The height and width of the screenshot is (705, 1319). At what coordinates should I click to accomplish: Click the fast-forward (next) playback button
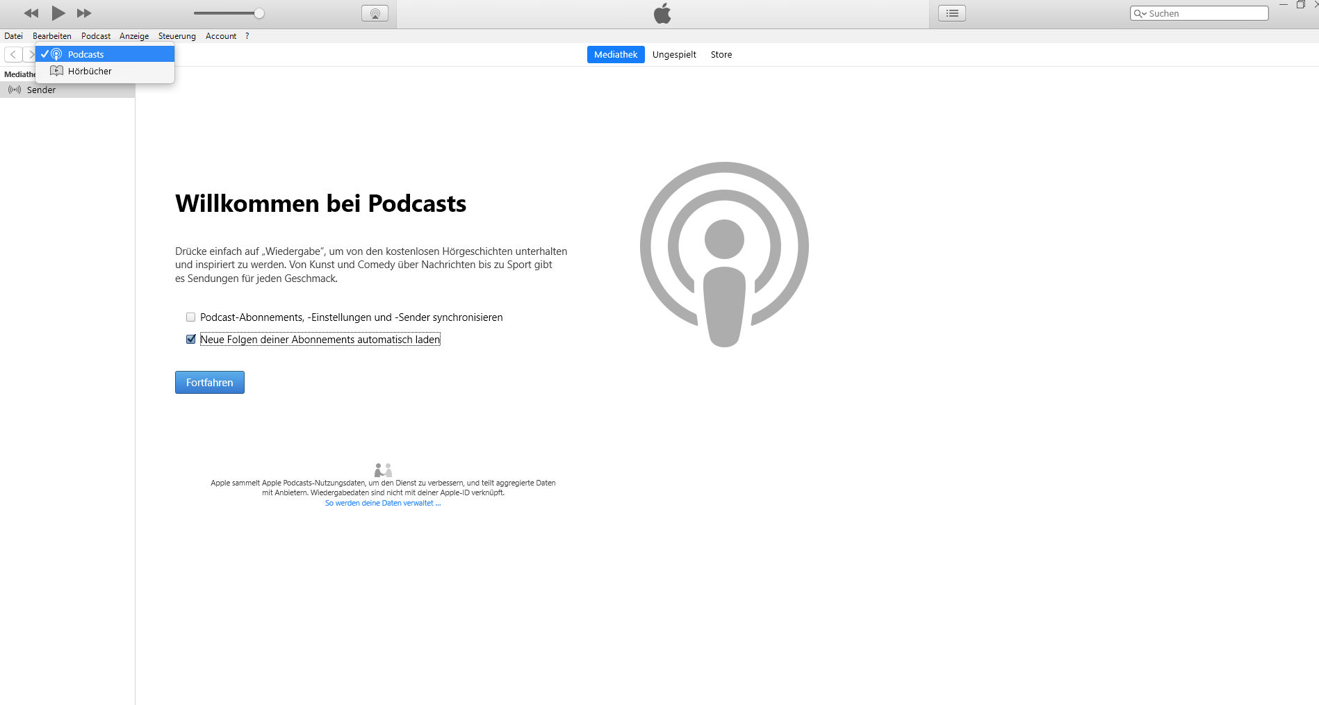pos(84,13)
